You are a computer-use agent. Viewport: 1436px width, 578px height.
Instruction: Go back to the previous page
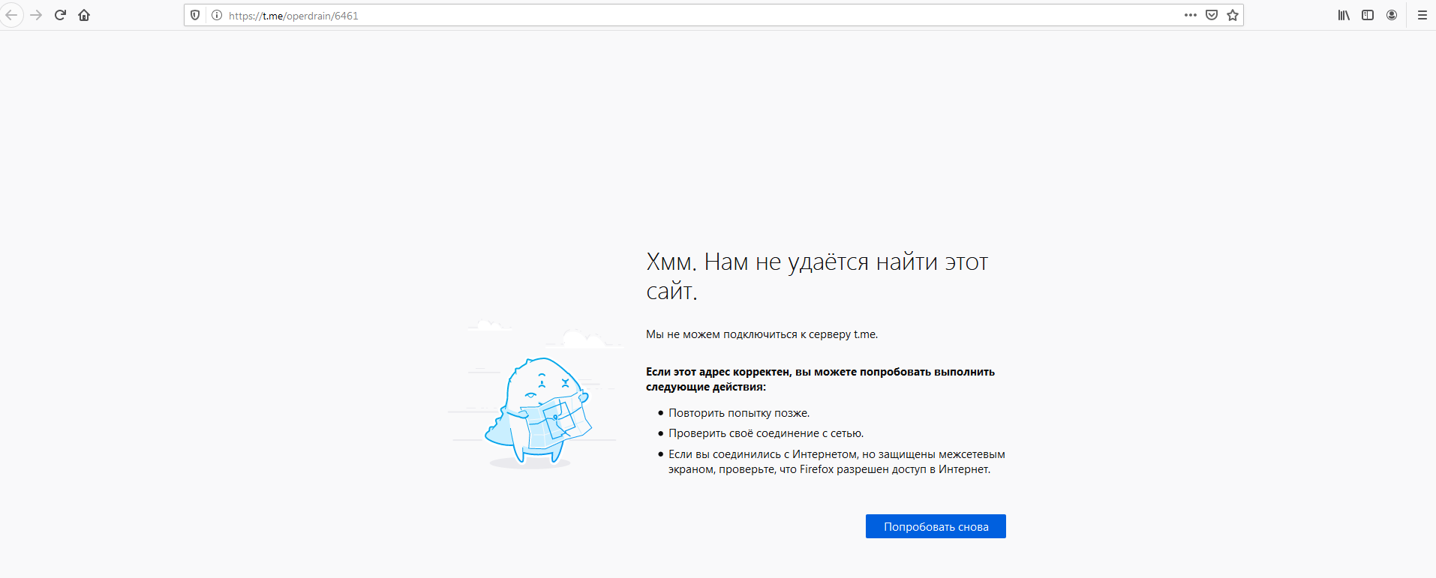pos(11,15)
